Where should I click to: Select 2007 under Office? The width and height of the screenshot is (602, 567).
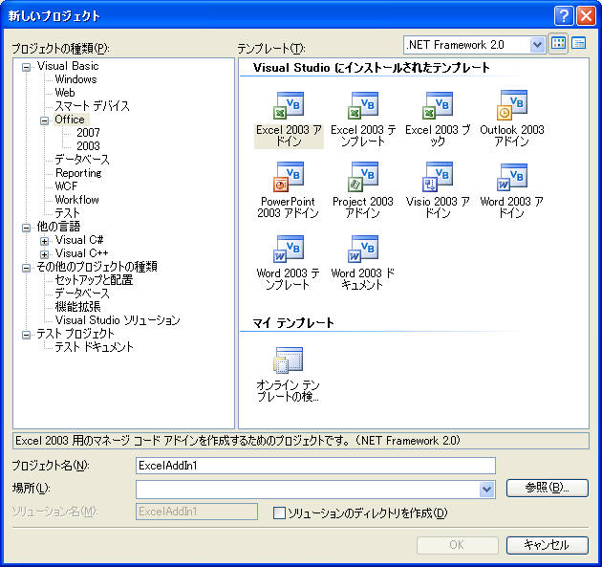[x=88, y=133]
